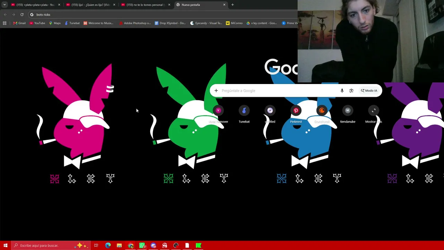Switch to the 'lijo! - ¿Quien es lijo?' tab
Viewport: 444px width, 250px height.
coord(91,5)
